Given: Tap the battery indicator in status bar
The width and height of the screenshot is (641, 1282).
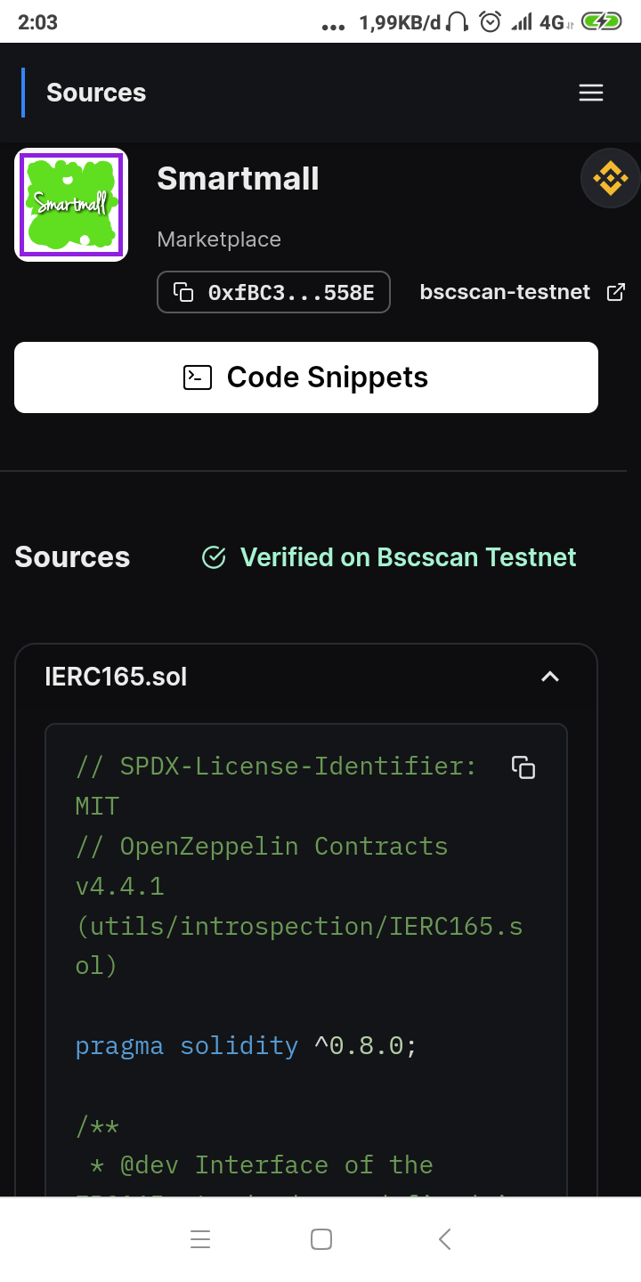Looking at the screenshot, I should (602, 22).
